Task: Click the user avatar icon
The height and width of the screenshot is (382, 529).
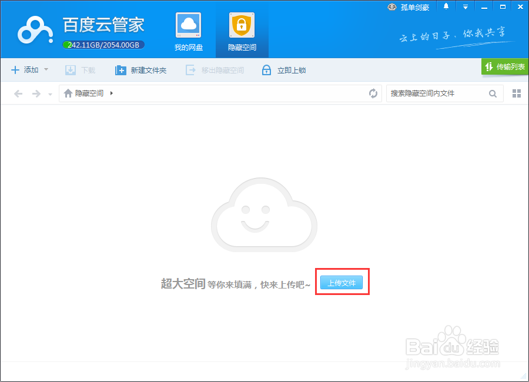Action: [391, 6]
